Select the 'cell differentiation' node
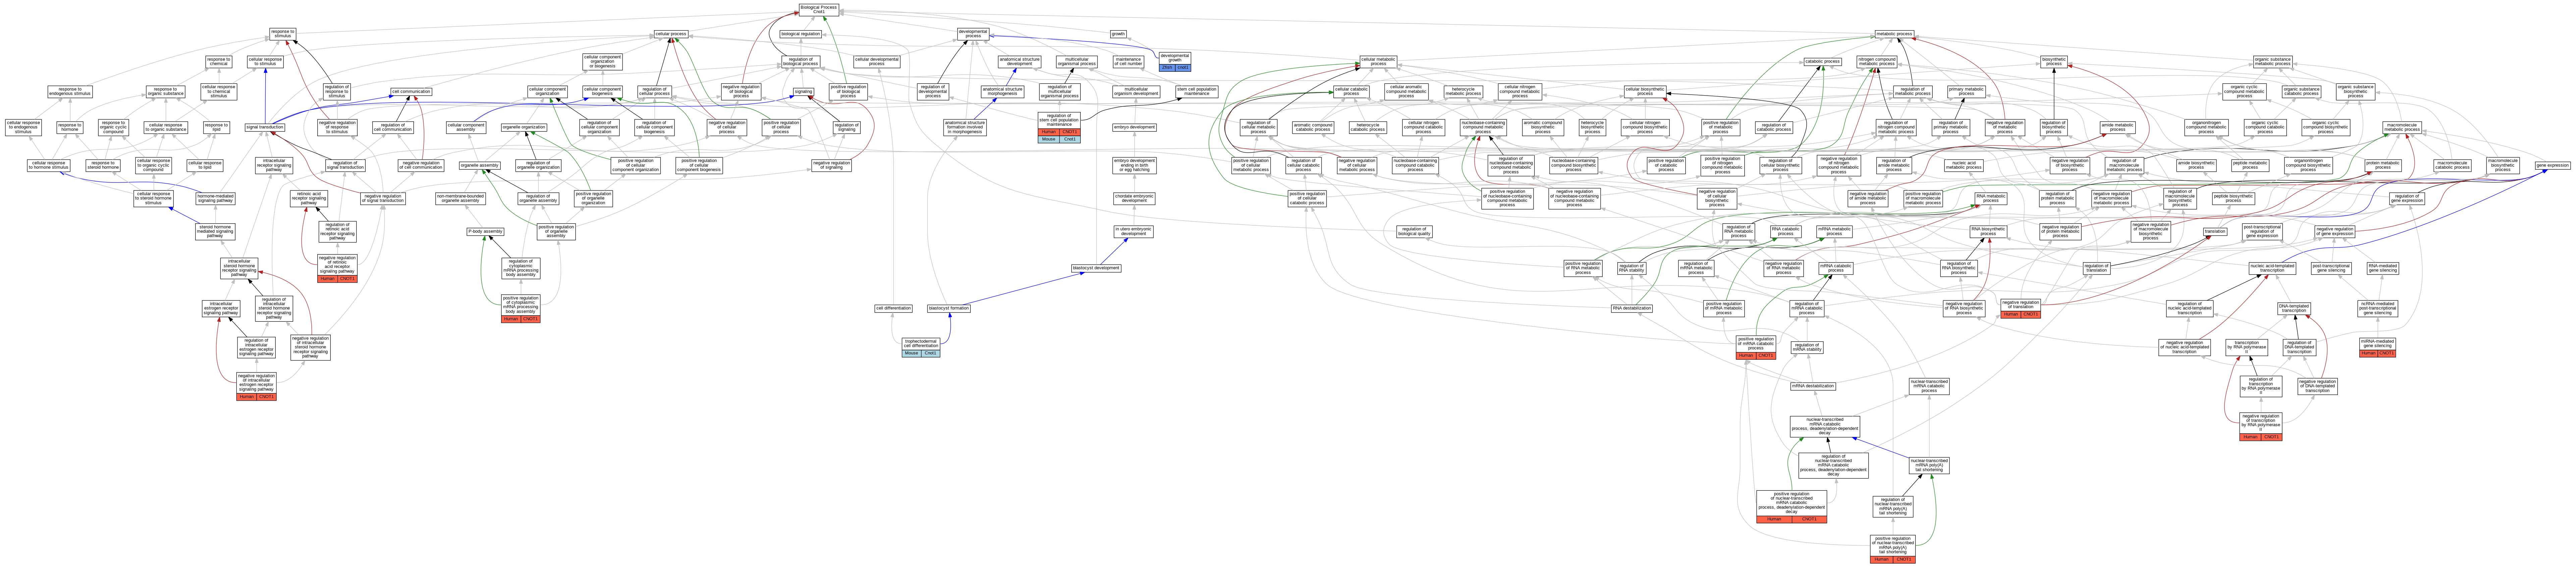 (x=893, y=308)
